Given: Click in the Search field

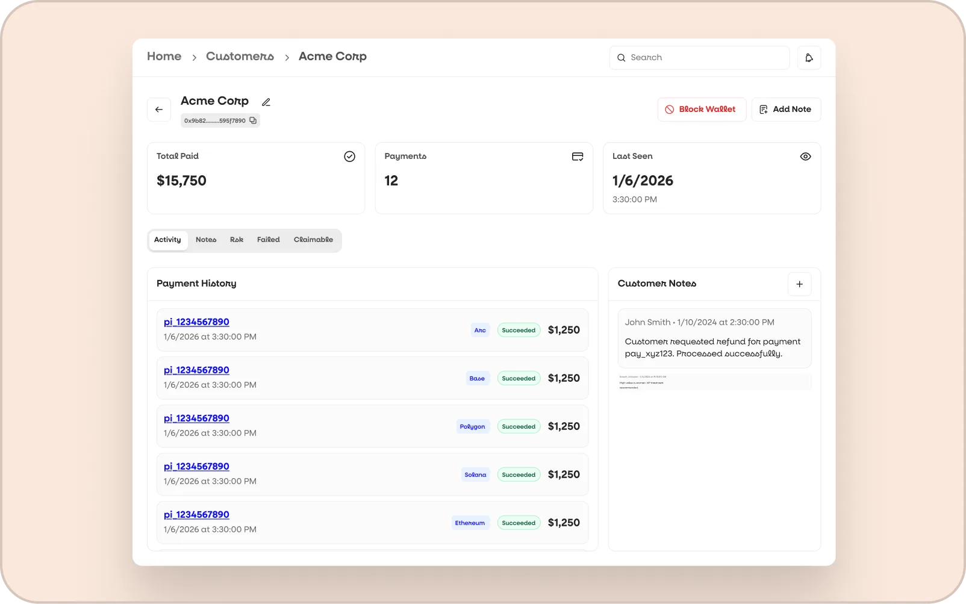Looking at the screenshot, I should point(699,58).
